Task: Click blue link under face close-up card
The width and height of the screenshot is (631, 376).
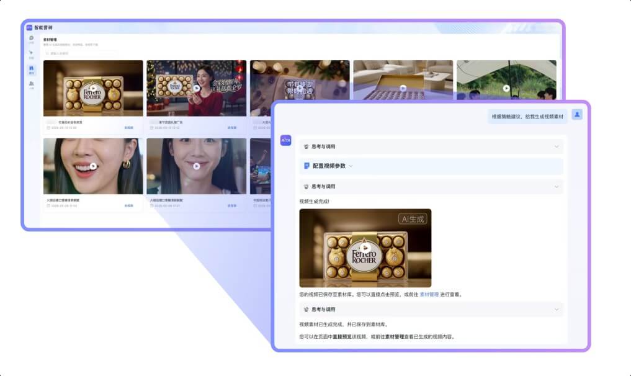Action: click(x=232, y=206)
